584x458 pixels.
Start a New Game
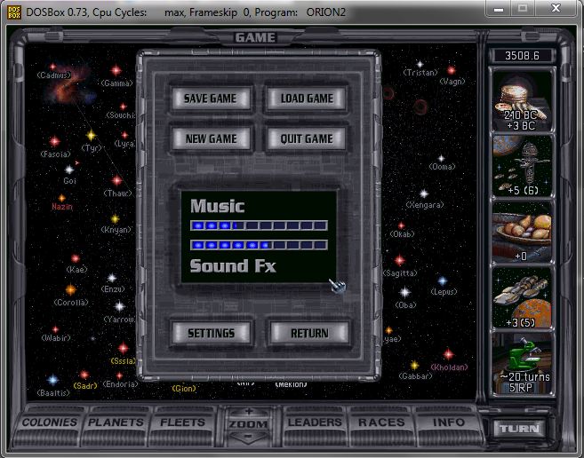click(x=211, y=138)
